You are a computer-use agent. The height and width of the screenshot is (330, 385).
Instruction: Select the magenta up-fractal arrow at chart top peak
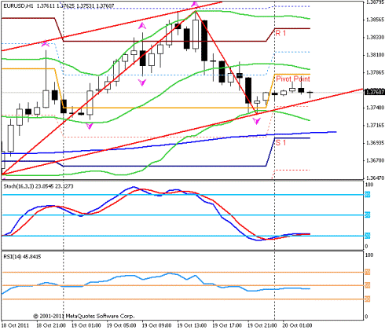coord(195,4)
